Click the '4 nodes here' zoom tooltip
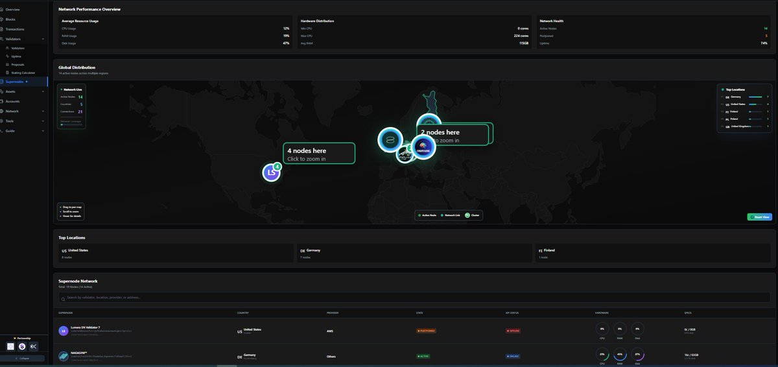The image size is (778, 367). (319, 154)
